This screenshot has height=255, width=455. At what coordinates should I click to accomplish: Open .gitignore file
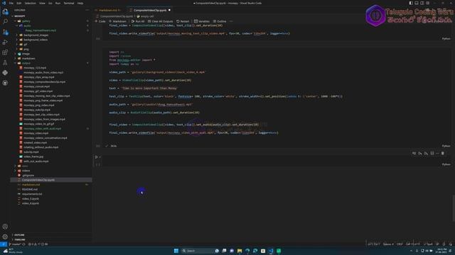click(x=28, y=175)
